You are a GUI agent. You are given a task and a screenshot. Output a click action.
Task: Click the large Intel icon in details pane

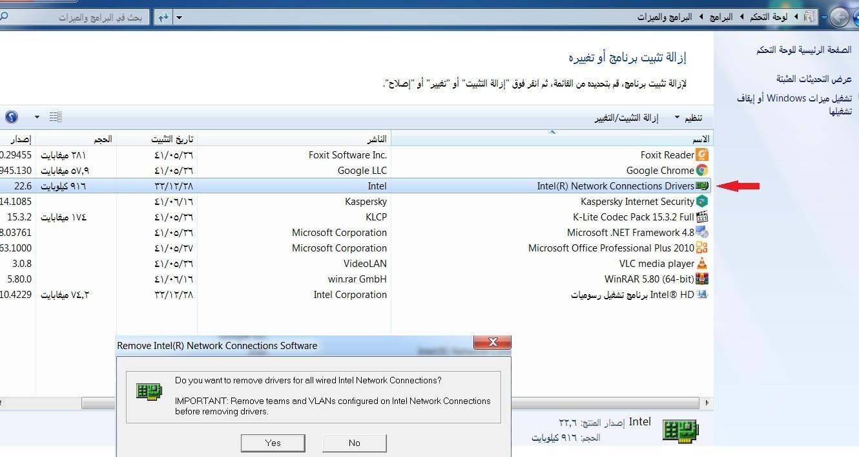click(681, 430)
